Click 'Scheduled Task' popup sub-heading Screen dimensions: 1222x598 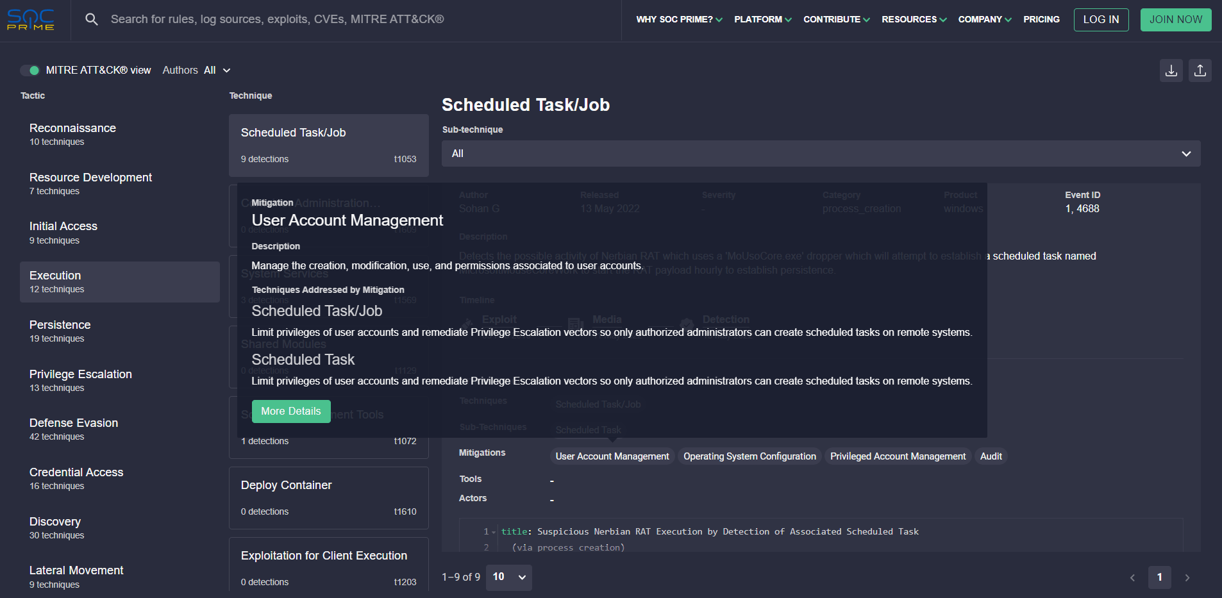303,360
